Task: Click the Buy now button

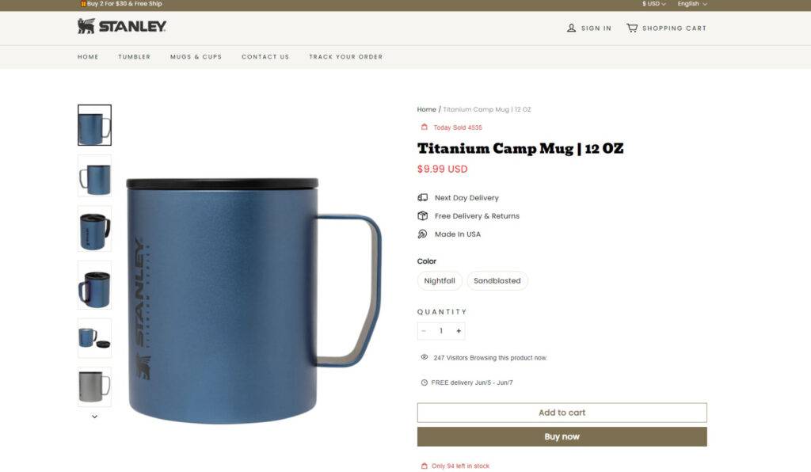Action: [x=562, y=437]
